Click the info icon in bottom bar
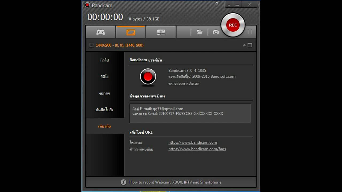Image resolution: width=342 pixels, height=192 pixels. 123,182
